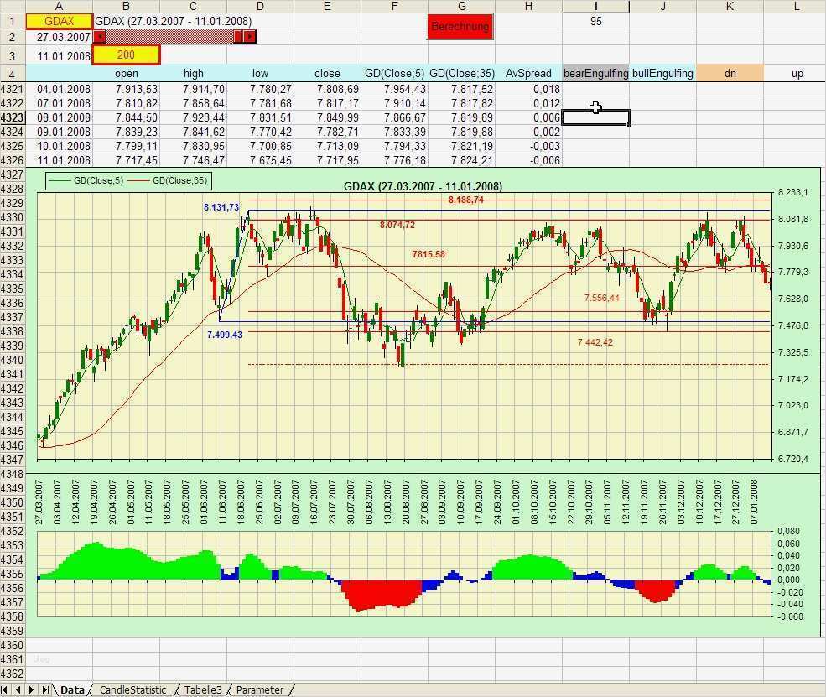Select close value 7.717,95
Viewport: 826px width, 697px height.
327,160
